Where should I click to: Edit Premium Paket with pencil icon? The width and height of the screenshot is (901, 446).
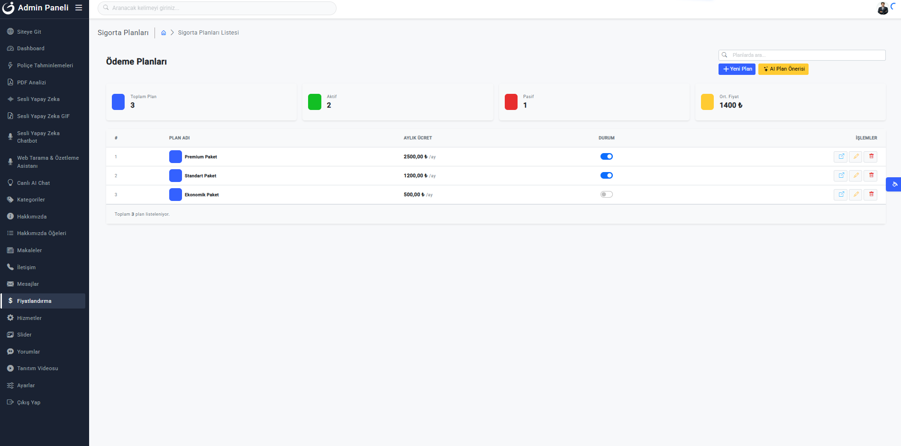(x=855, y=156)
